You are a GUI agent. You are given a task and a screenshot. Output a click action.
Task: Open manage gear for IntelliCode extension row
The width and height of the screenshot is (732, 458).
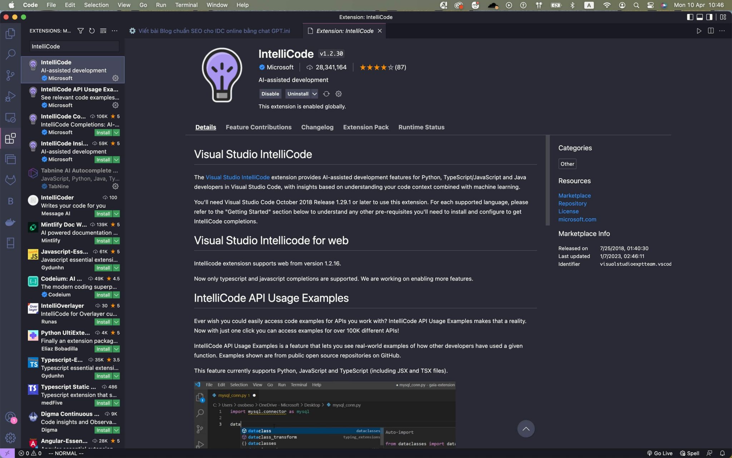pyautogui.click(x=115, y=78)
